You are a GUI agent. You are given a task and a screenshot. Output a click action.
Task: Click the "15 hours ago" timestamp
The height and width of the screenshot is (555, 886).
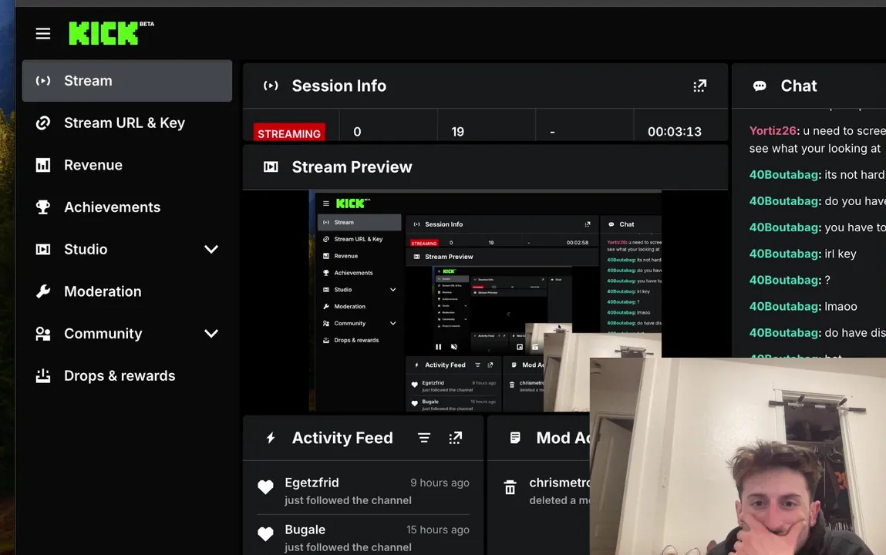pyautogui.click(x=438, y=530)
